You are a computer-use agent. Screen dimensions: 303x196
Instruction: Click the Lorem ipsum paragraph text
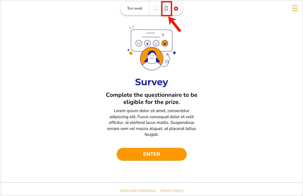152,123
